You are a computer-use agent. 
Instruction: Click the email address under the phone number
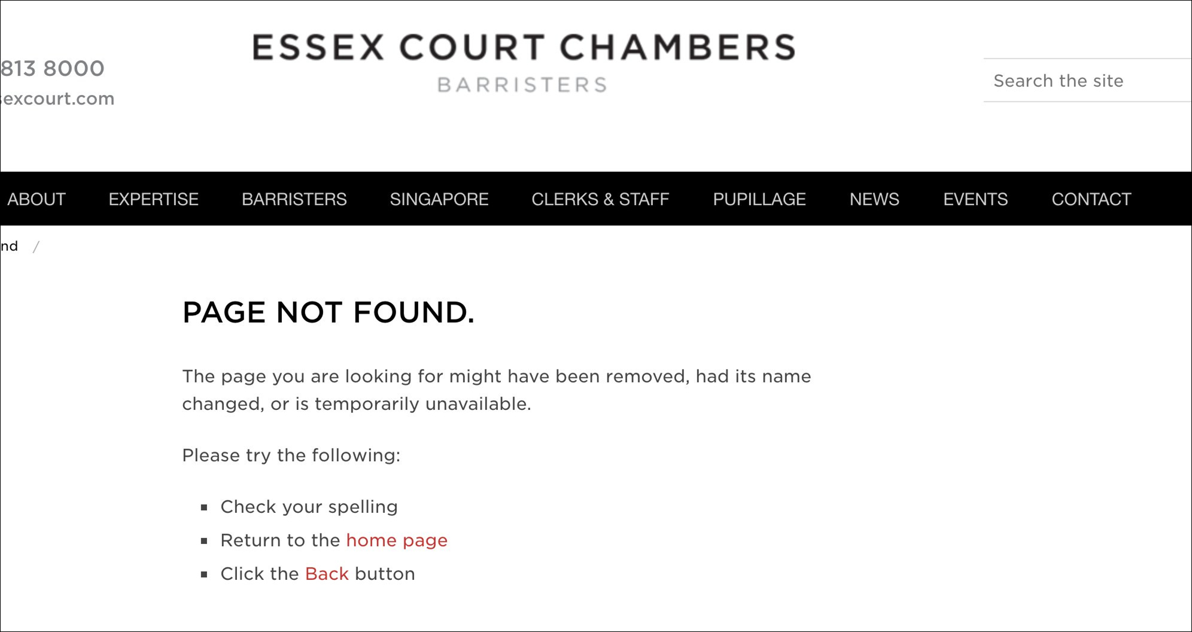tap(58, 98)
